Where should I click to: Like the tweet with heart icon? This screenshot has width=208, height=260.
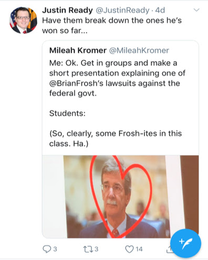click(x=129, y=249)
